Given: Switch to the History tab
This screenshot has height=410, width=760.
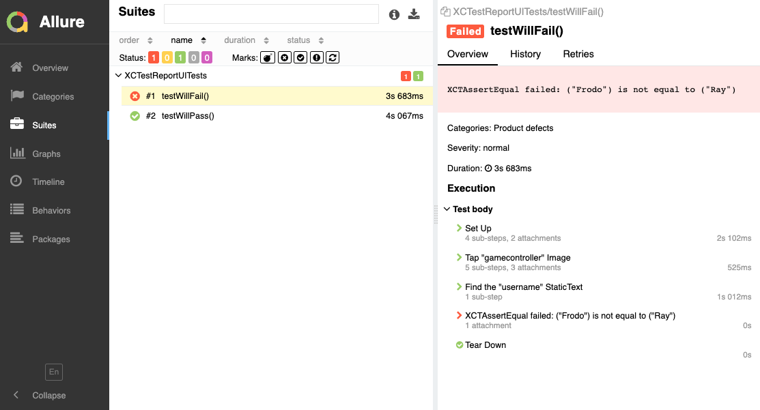Looking at the screenshot, I should click(x=525, y=54).
